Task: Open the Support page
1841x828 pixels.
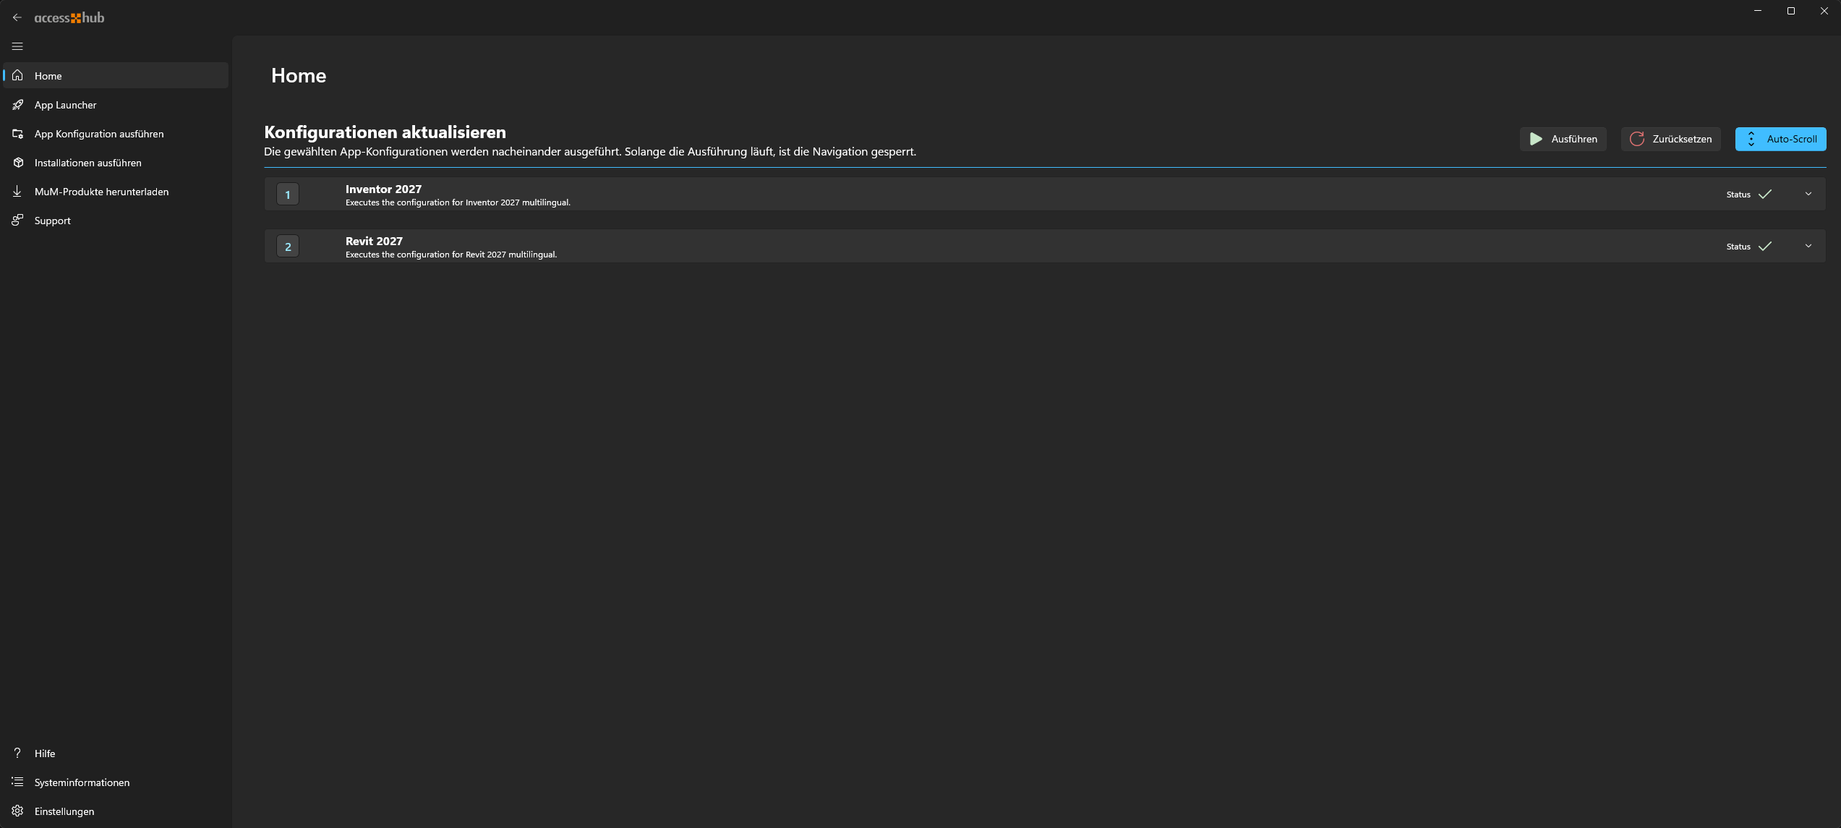Action: pos(116,221)
